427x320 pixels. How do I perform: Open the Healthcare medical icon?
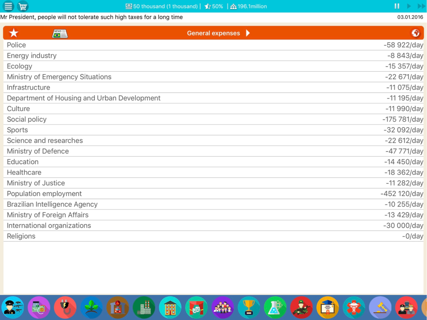pos(354,308)
